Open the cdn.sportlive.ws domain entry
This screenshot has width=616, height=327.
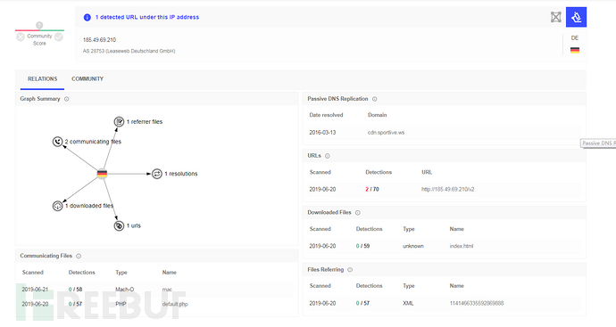[386, 133]
